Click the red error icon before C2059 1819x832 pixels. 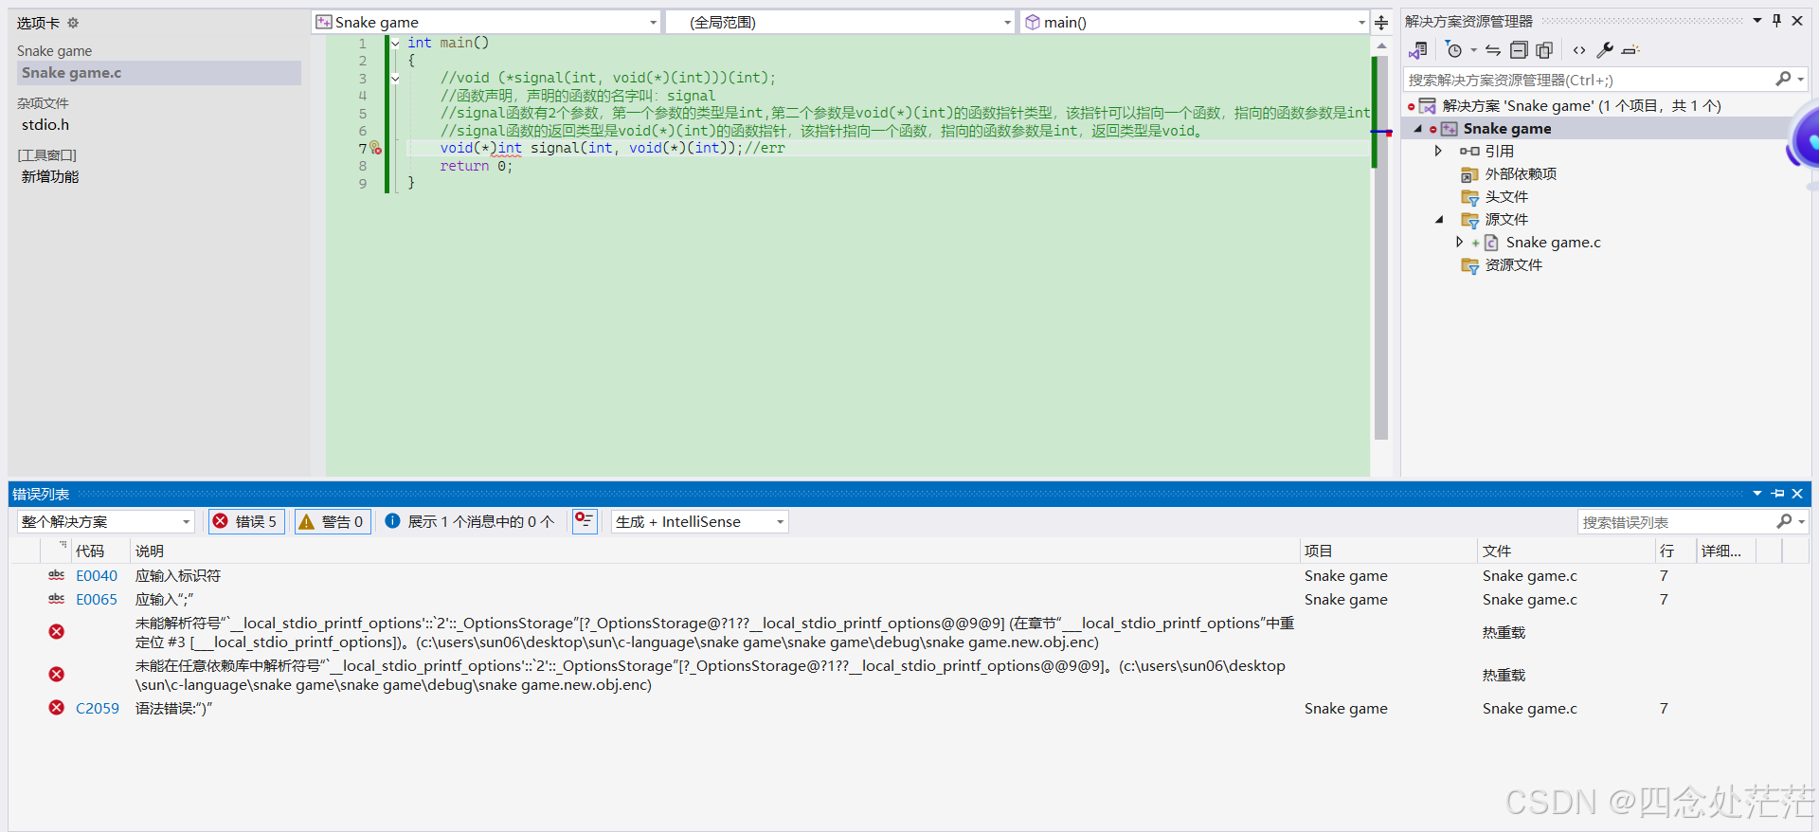pyautogui.click(x=57, y=708)
